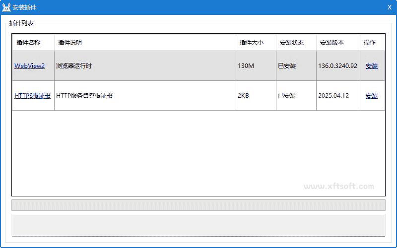Viewport: 397px width, 248px height.
Task: Close the 安装插件 window with X
Action: pos(390,7)
